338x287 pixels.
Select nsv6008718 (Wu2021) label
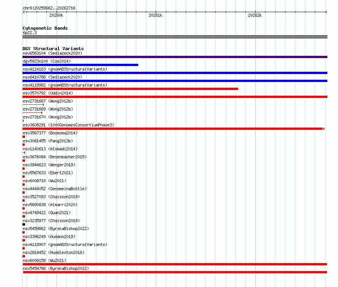[44, 181]
